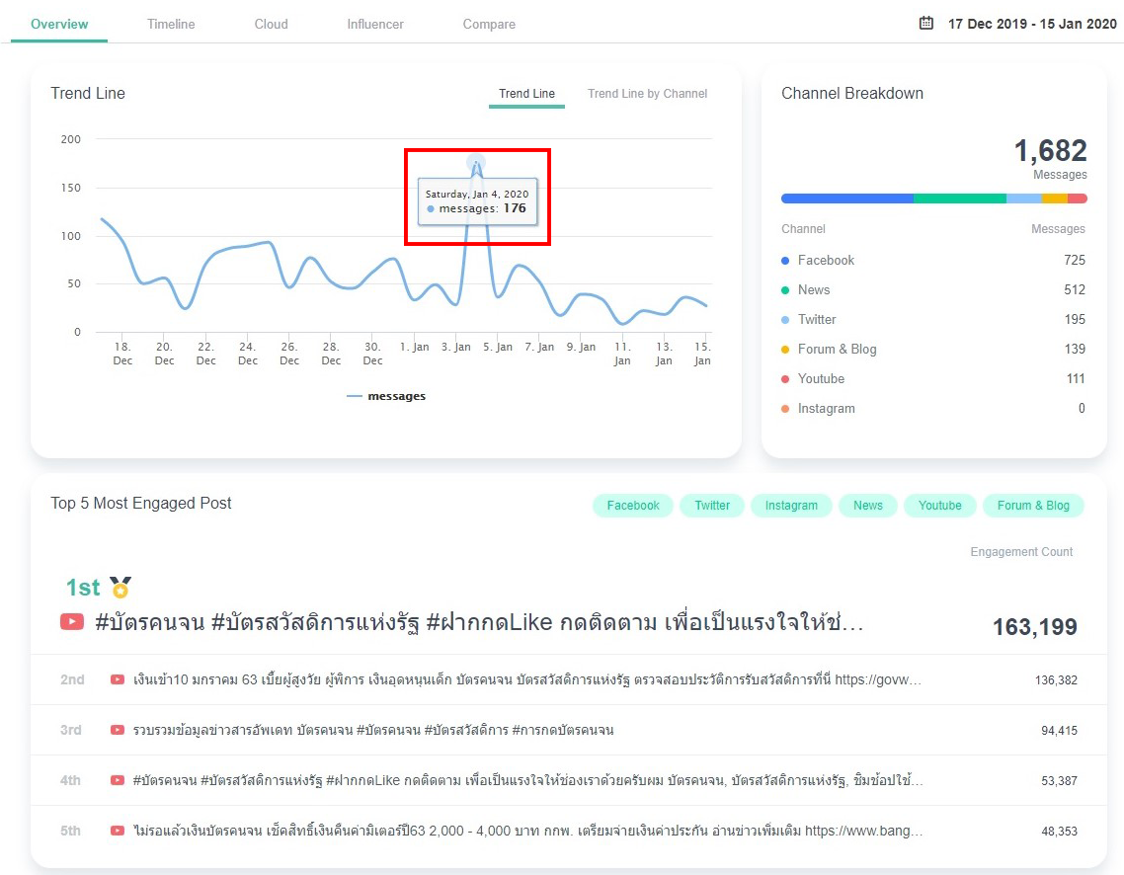1124x875 pixels.
Task: Open the Timeline tab
Action: (x=171, y=24)
